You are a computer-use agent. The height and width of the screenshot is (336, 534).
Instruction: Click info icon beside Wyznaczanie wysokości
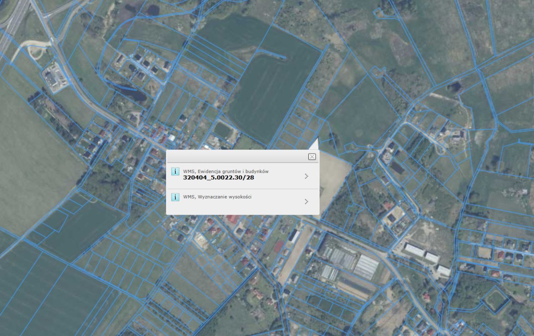[x=176, y=197]
